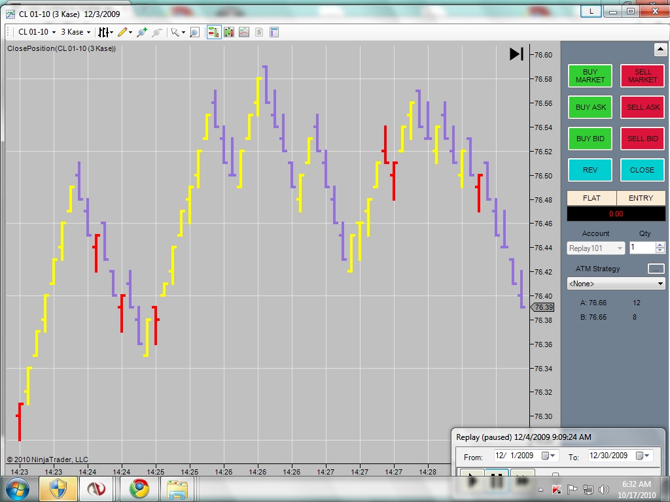Click the From date 12/1/2009 field
Viewport: 670px width, 502px height.
527,456
